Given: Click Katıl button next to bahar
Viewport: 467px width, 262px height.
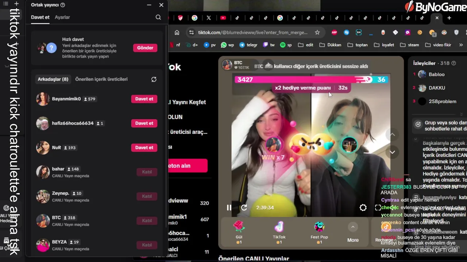Looking at the screenshot, I should (x=147, y=172).
